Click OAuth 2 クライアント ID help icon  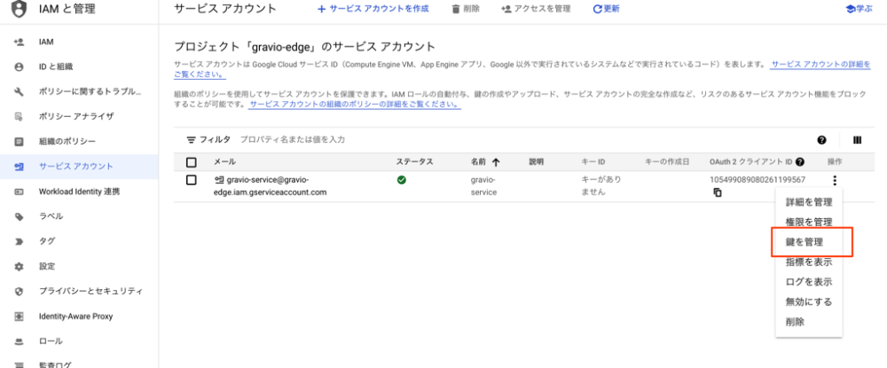(800, 162)
